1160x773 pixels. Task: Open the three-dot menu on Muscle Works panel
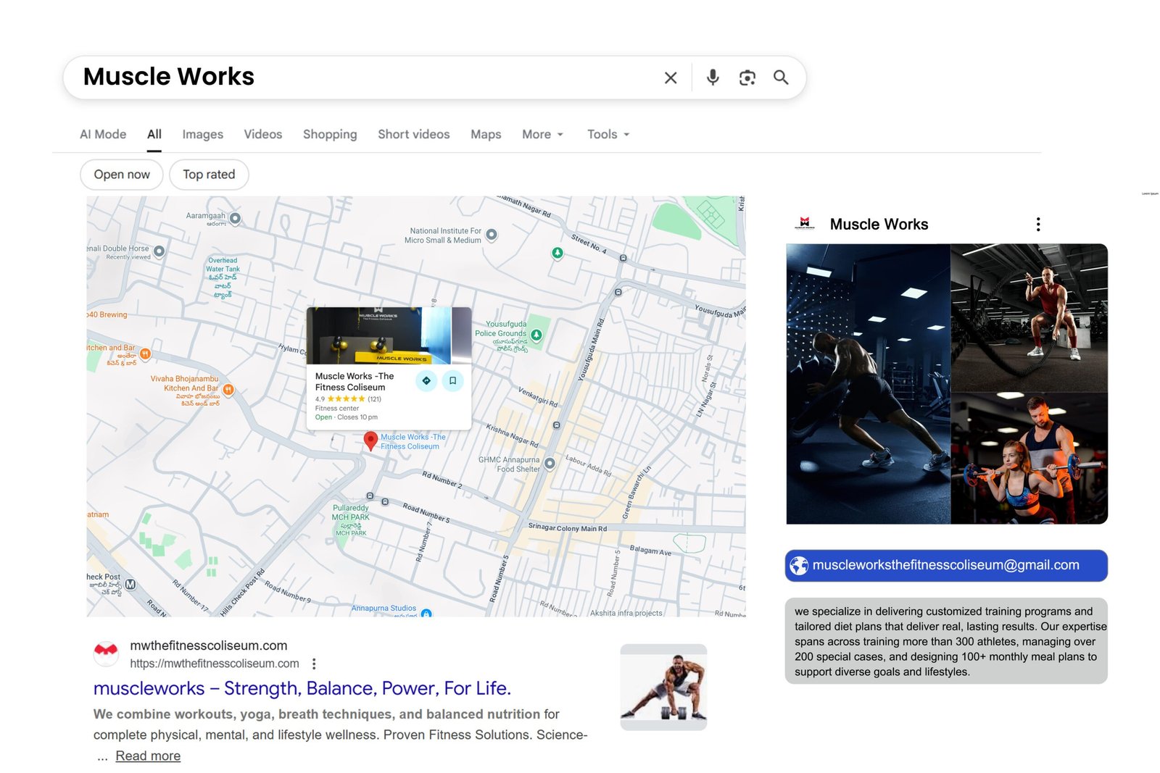point(1038,224)
